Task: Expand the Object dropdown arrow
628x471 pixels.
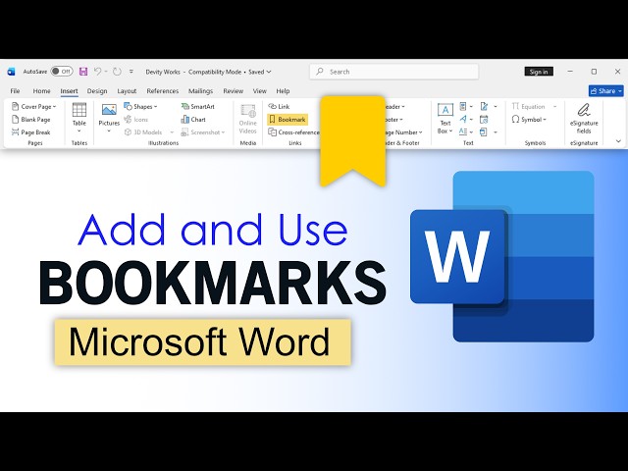Action: pyautogui.click(x=496, y=132)
